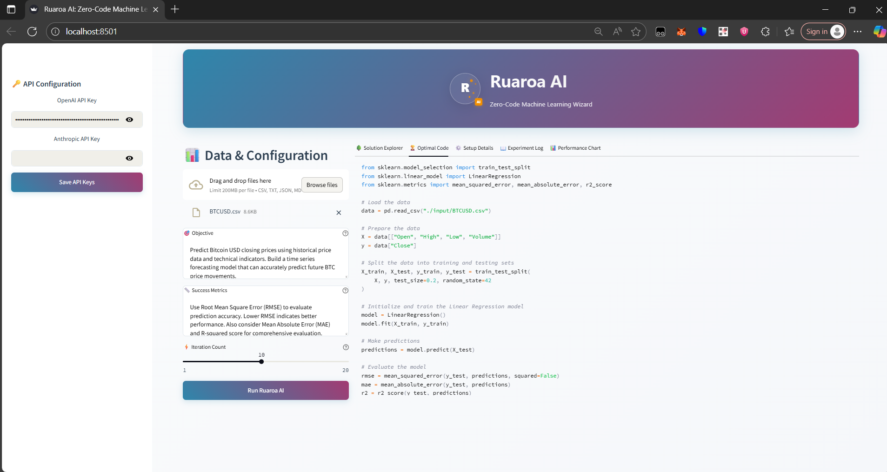
Task: Click Browse files to upload dataset
Action: point(322,185)
